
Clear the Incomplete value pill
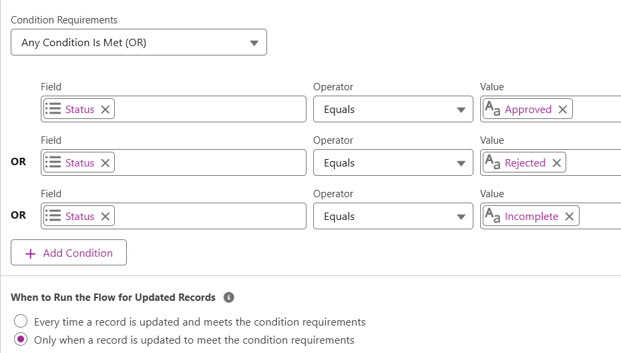coord(569,217)
